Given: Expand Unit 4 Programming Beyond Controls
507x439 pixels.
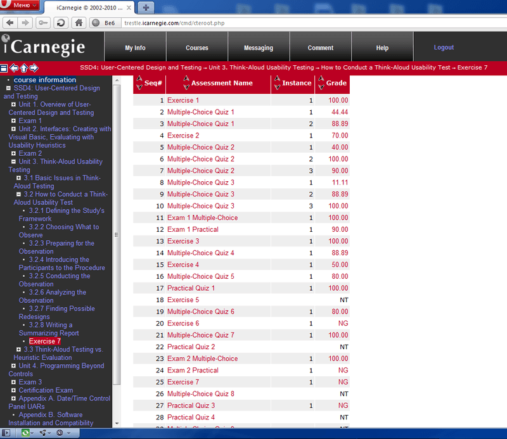Looking at the screenshot, I should [x=13, y=366].
